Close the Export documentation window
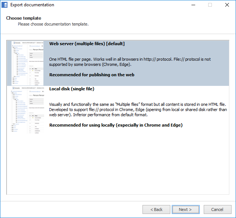The height and width of the screenshot is (218, 236). tap(227, 5)
